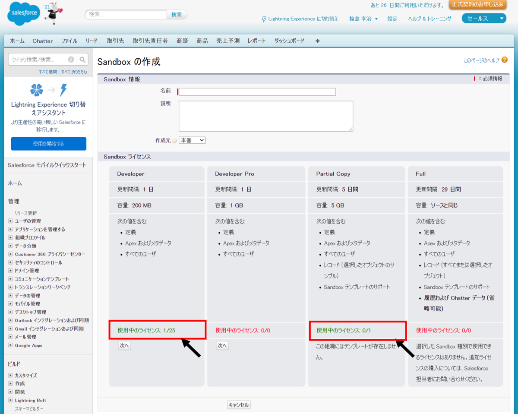Expand セキュリティのコントロール tree node

[10, 262]
